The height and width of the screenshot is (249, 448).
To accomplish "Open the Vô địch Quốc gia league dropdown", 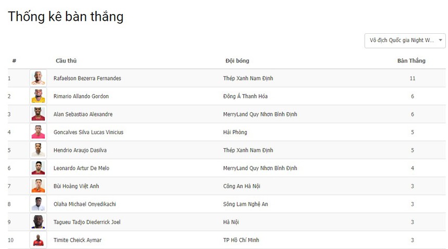I will coord(405,41).
